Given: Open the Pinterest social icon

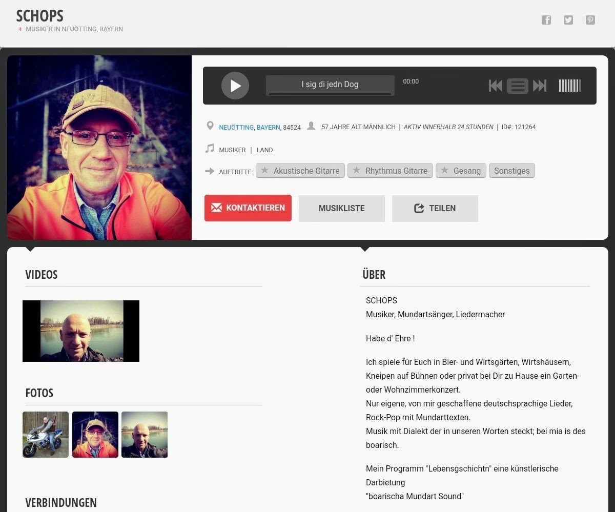Looking at the screenshot, I should pos(590,20).
